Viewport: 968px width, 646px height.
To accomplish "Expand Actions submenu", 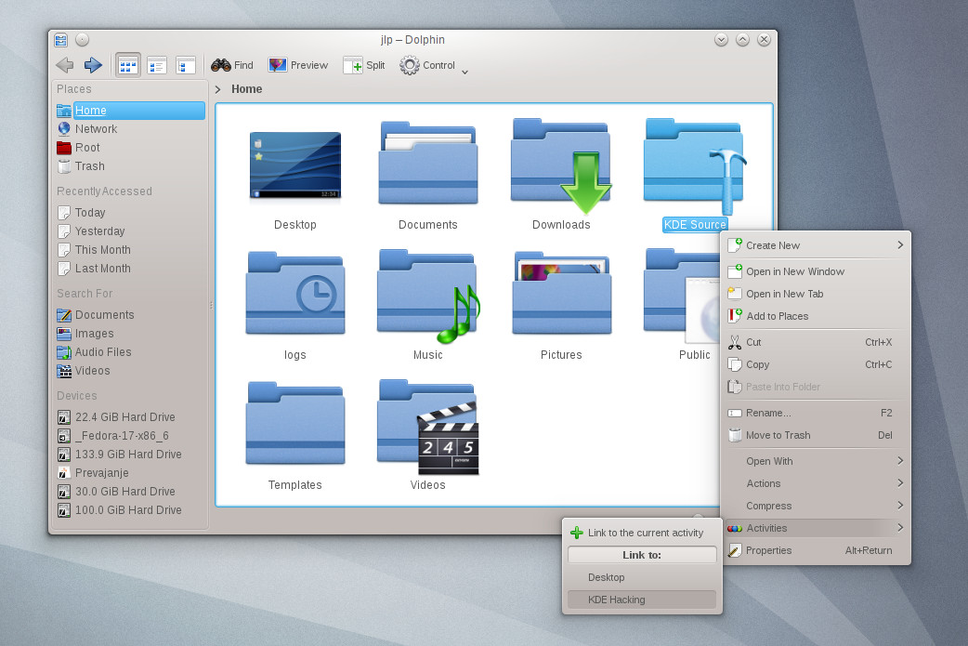I will (816, 483).
